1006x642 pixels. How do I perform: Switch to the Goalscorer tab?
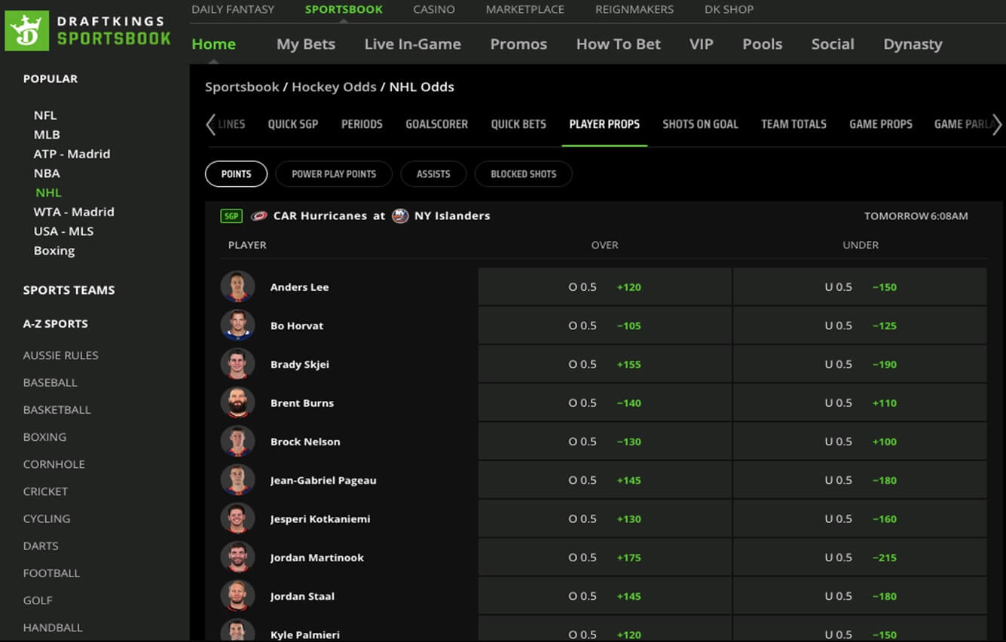tap(437, 124)
